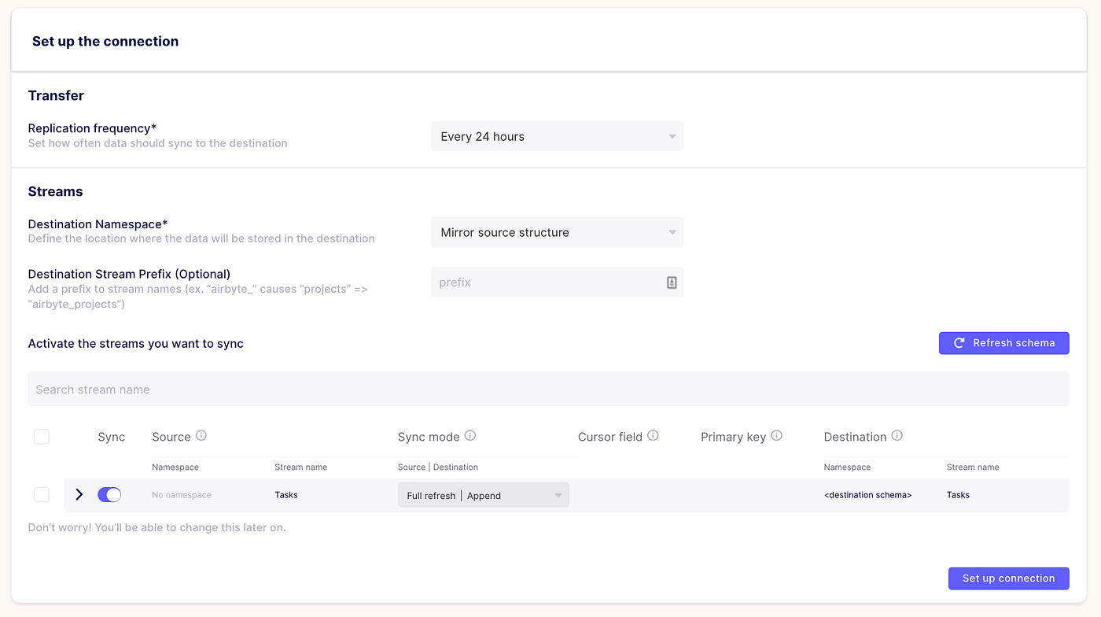This screenshot has height=617, width=1101.
Task: Toggle the Tasks stream sync switch
Action: pyautogui.click(x=109, y=495)
